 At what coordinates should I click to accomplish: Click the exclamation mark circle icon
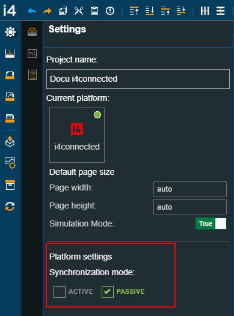(110, 11)
